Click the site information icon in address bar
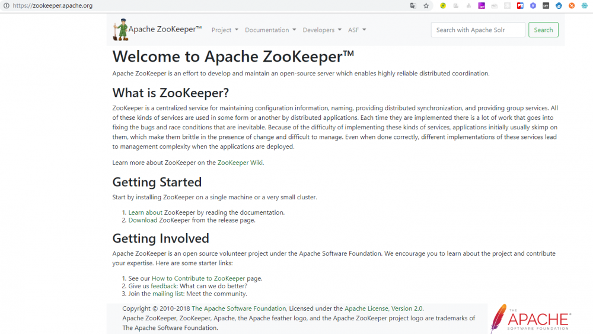 [x=4, y=6]
